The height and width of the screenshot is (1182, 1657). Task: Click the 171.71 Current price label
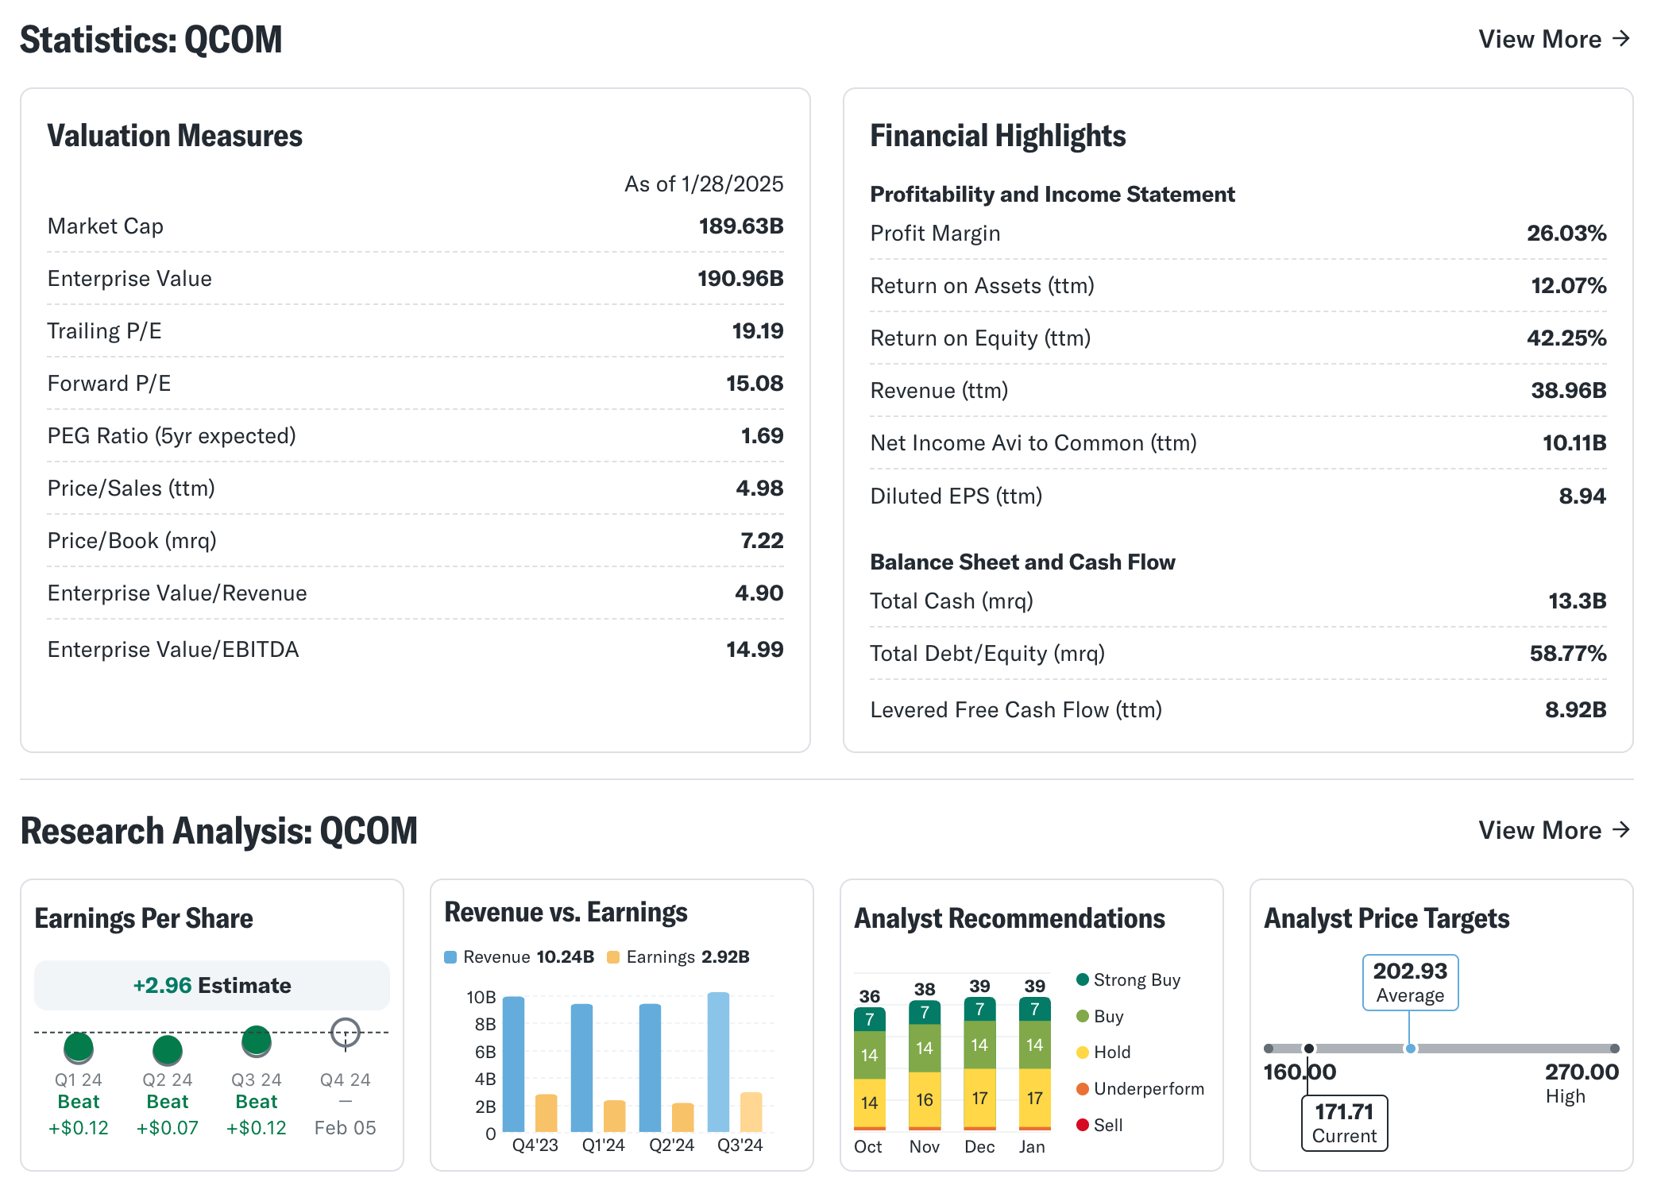pos(1344,1122)
